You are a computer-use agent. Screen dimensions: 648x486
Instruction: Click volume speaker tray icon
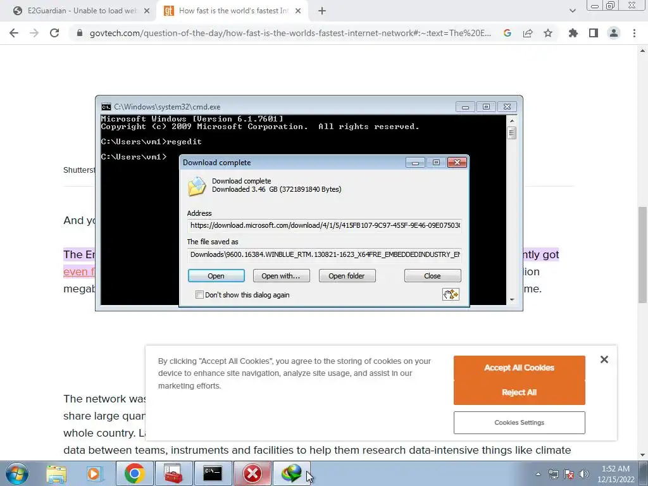pyautogui.click(x=584, y=474)
